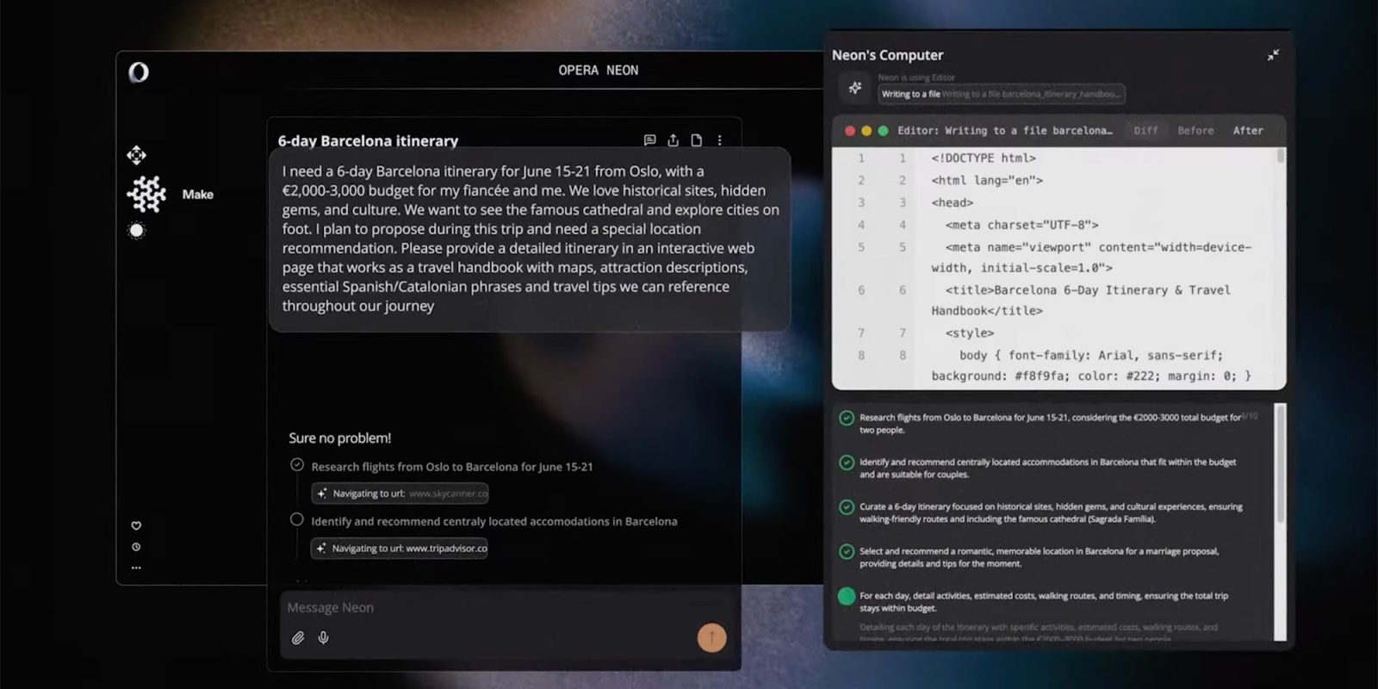Click the attach file paperclip icon

[x=298, y=638]
